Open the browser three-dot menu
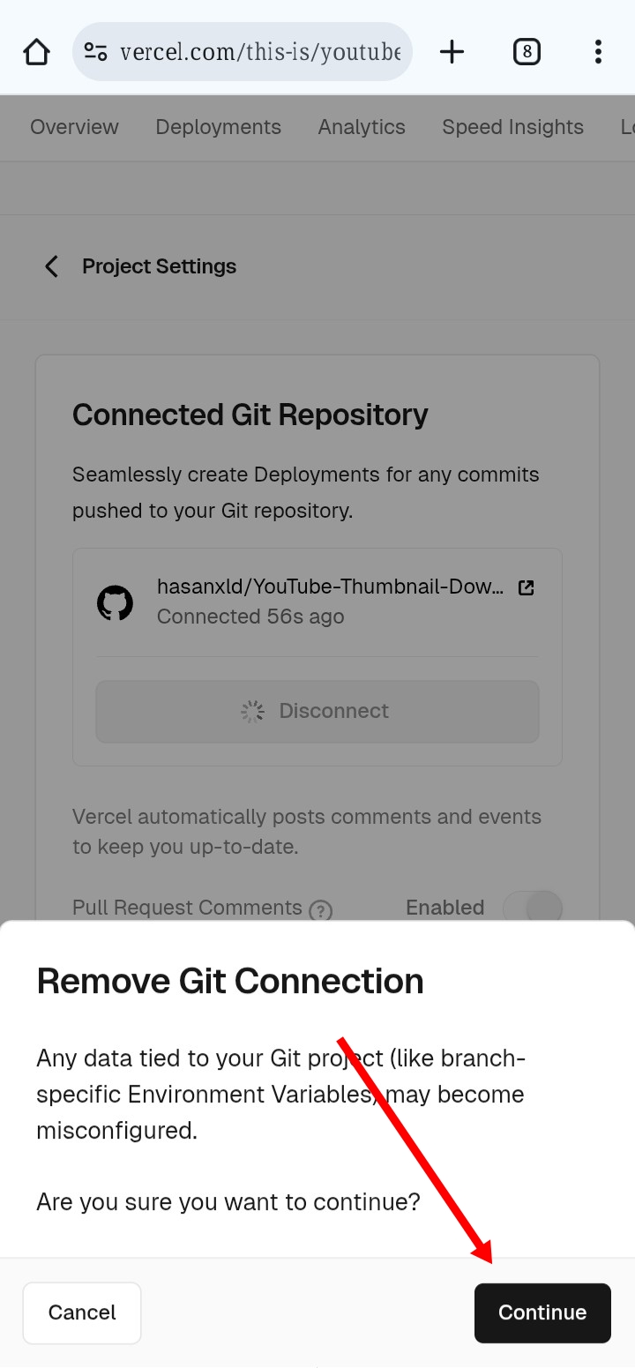Screen dimensions: 635x1368 (x=598, y=52)
